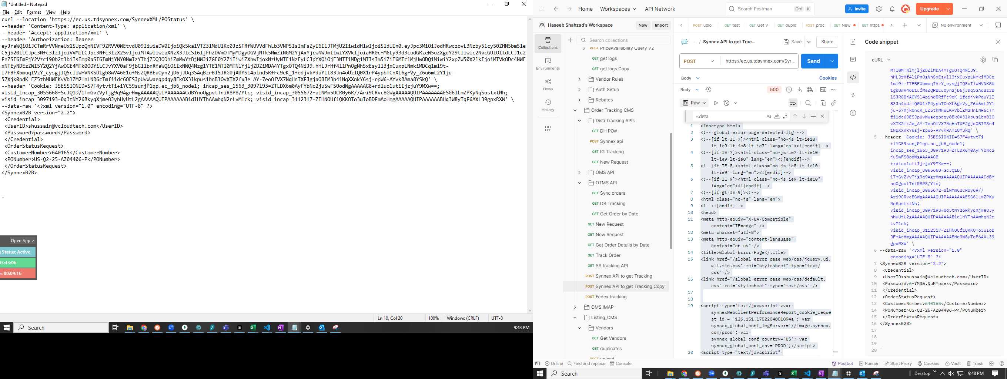
Task: Click the Share button
Action: pos(827,42)
